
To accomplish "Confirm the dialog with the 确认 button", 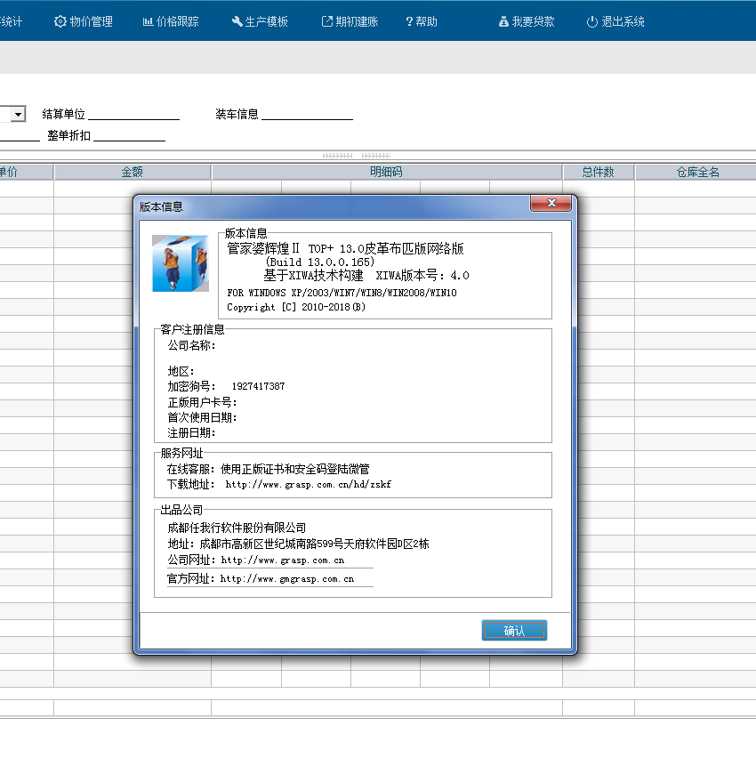I will point(514,631).
